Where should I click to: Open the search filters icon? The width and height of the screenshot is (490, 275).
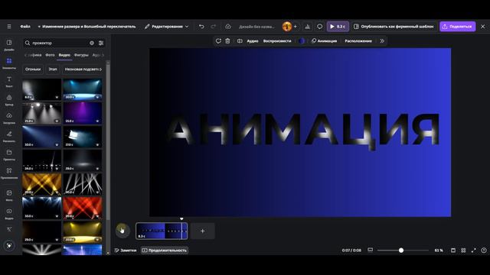click(x=101, y=43)
